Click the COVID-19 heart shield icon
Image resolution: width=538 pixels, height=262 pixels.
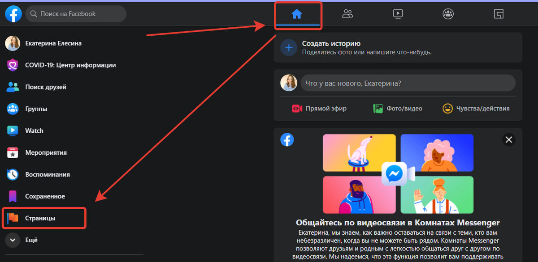pyautogui.click(x=13, y=65)
